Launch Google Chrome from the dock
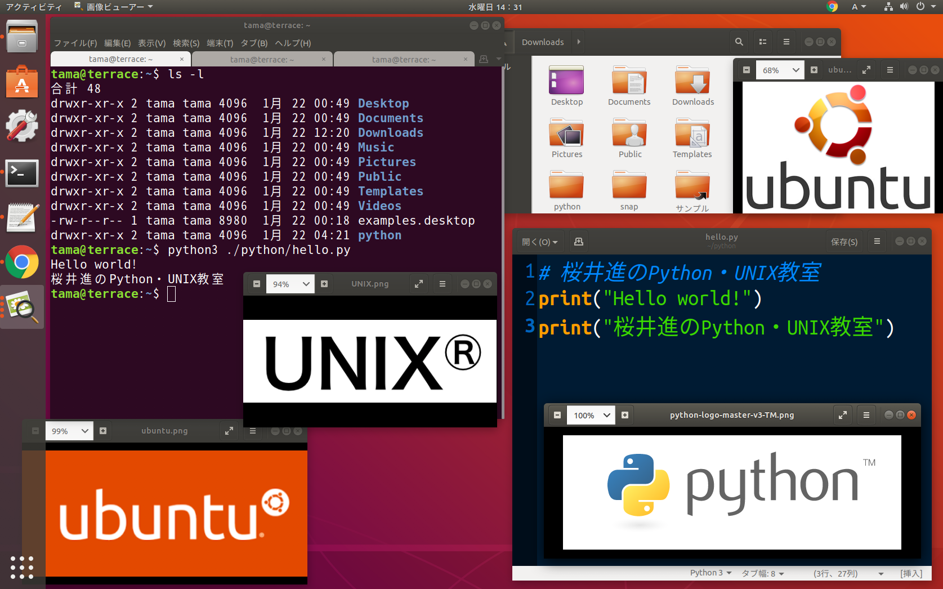 [22, 262]
